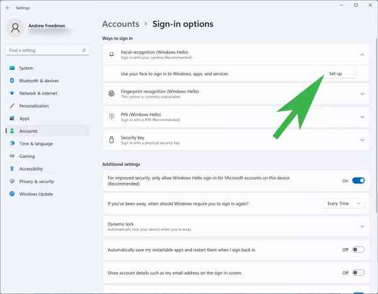This screenshot has height=294, width=378.
Task: Expand the Fingerprint recognition section
Action: [362, 94]
